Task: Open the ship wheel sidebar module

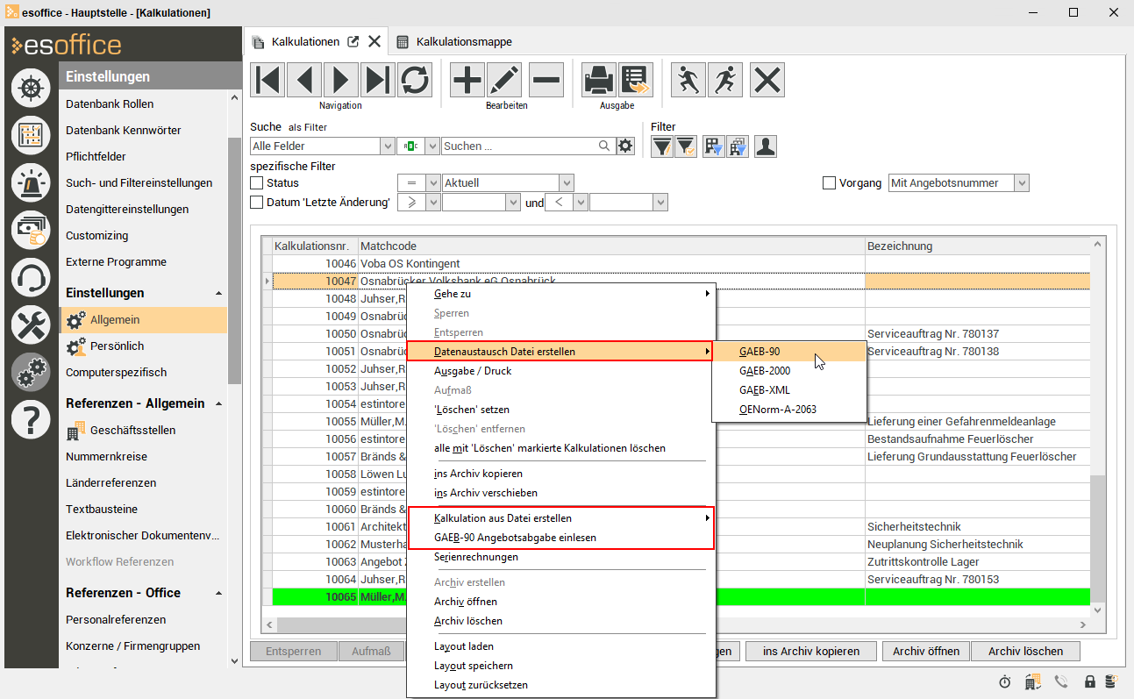Action: (31, 89)
